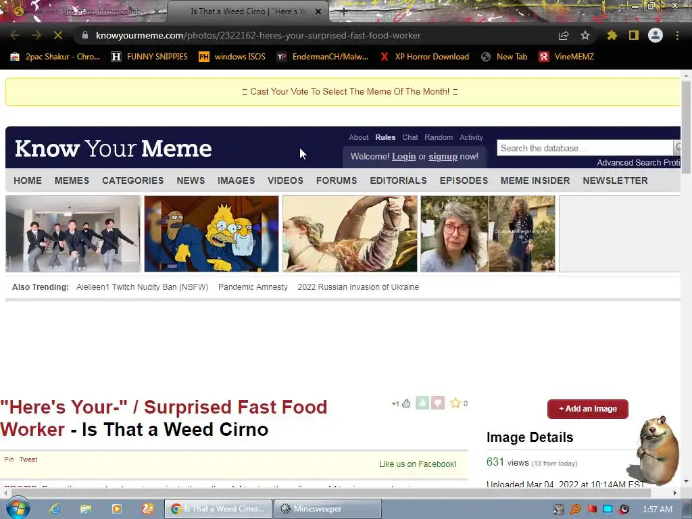The height and width of the screenshot is (519, 692).
Task: Stop loading the page with the X button
Action: (x=58, y=35)
